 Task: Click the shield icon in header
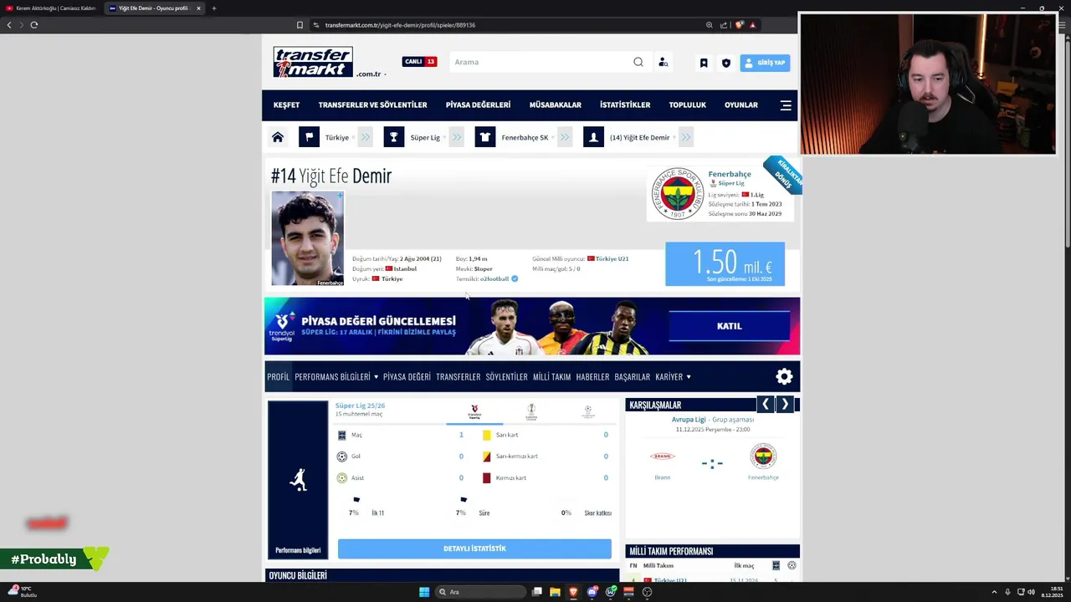(725, 63)
